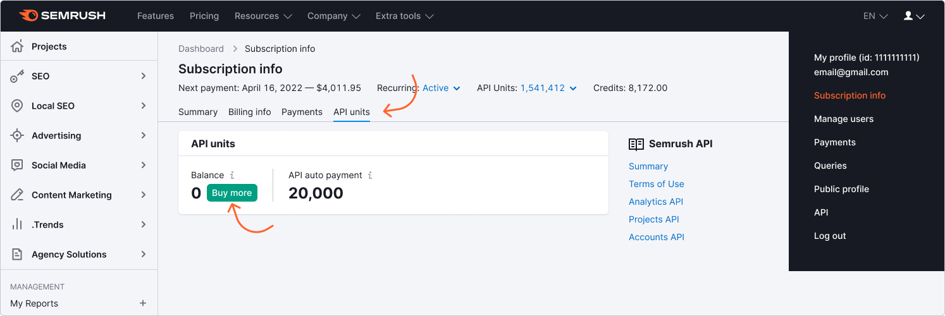Add a report with My Reports plus
Image resolution: width=945 pixels, height=316 pixels.
click(x=143, y=303)
